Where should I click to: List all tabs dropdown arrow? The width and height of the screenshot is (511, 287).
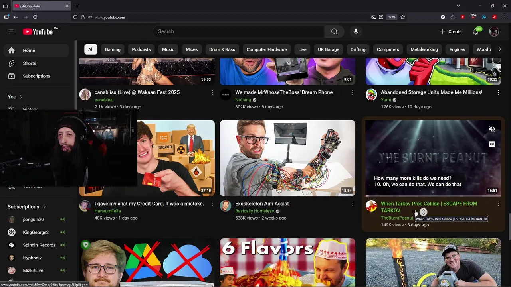coord(458,6)
